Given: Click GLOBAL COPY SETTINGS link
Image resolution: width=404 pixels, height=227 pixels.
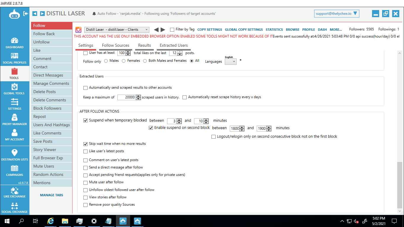Looking at the screenshot, I should [x=244, y=30].
